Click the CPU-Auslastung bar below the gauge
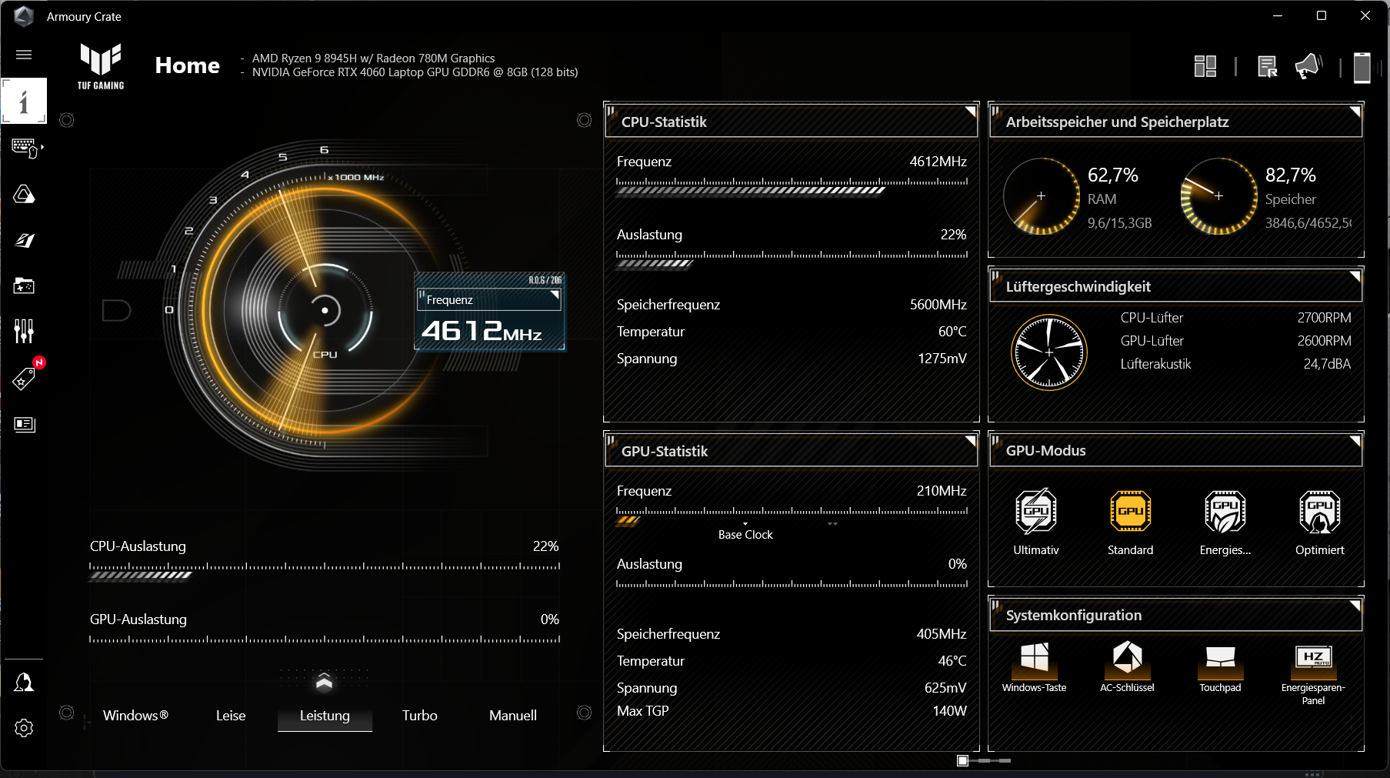Image resolution: width=1390 pixels, height=778 pixels. [x=325, y=571]
